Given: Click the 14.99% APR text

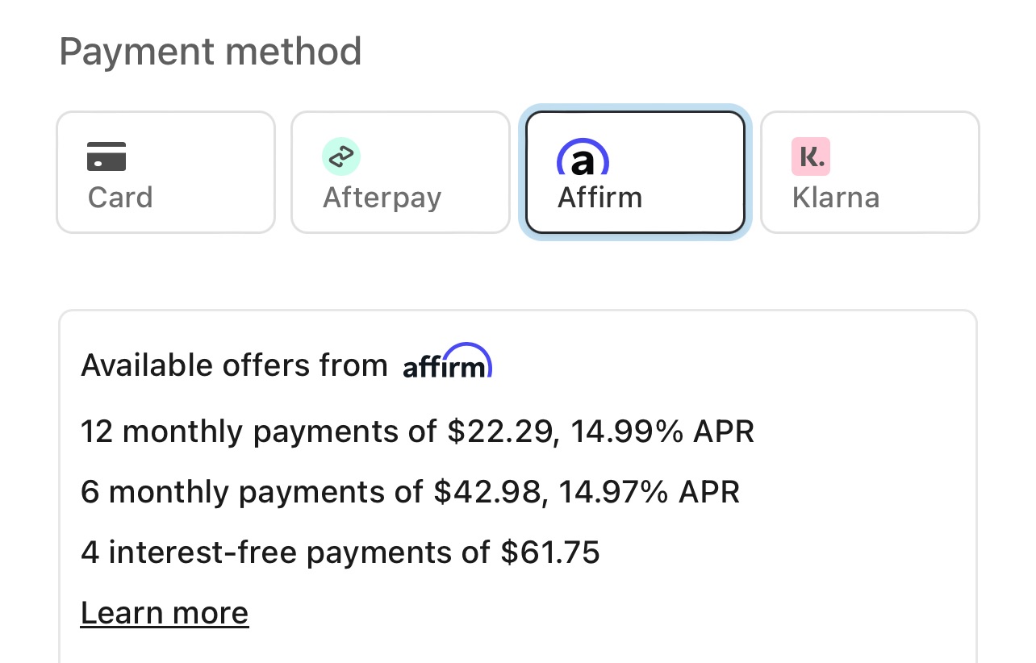Looking at the screenshot, I should click(662, 432).
